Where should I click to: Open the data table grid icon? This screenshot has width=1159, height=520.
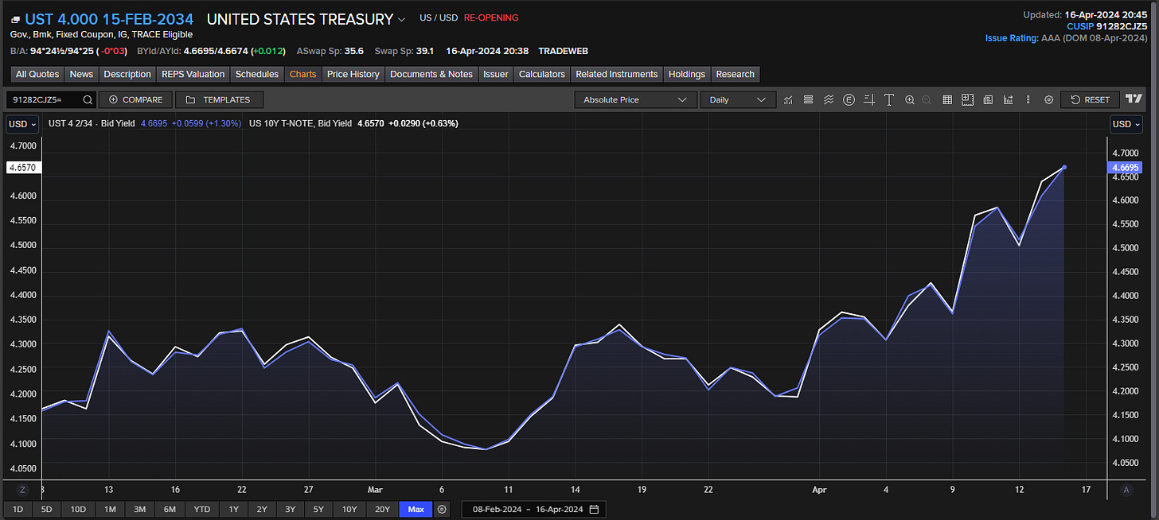[x=947, y=99]
